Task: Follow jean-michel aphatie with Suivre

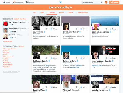Action: [113, 29]
